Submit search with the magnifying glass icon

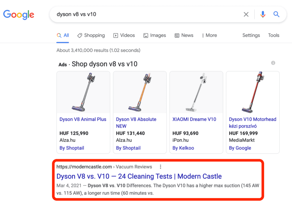click(276, 14)
